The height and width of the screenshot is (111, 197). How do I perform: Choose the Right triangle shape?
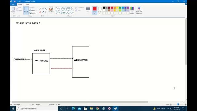57,10
